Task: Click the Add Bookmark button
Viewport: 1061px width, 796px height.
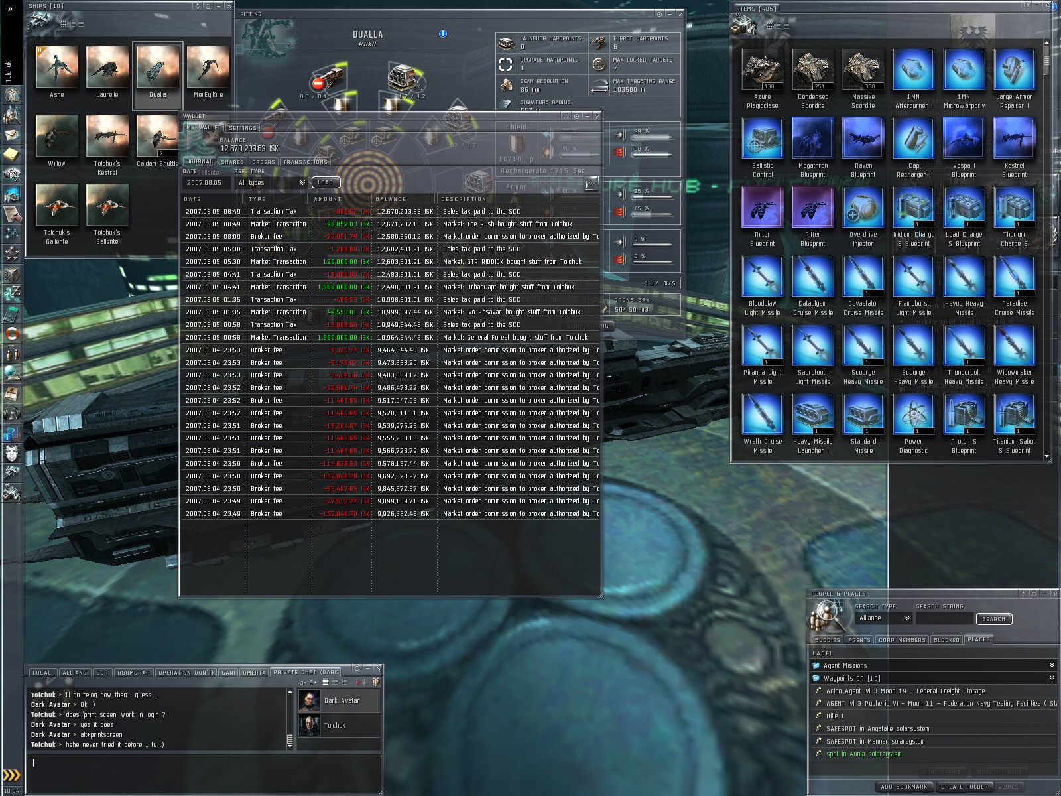Action: pos(904,787)
